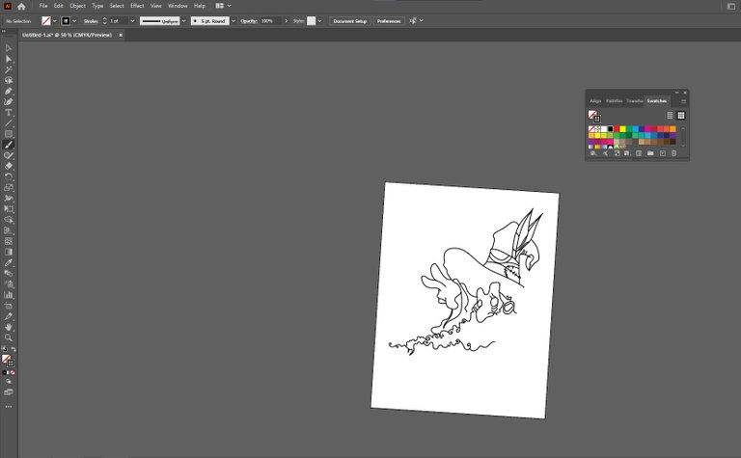
Task: Select the Rotate tool
Action: [9, 177]
